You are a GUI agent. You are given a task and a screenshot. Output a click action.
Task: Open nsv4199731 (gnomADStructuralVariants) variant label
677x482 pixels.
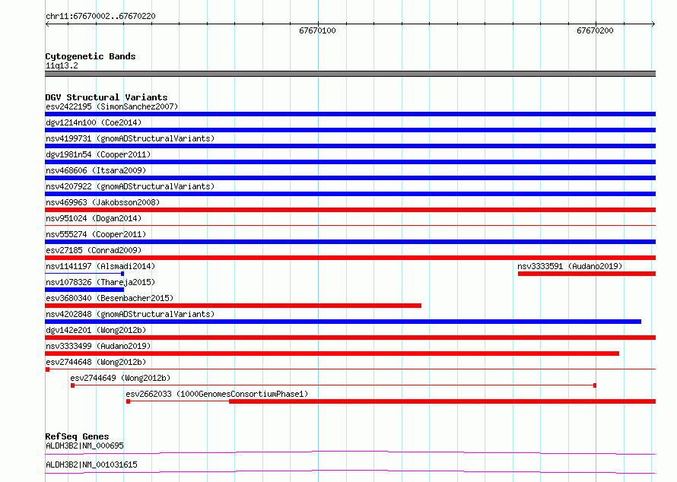click(x=130, y=138)
